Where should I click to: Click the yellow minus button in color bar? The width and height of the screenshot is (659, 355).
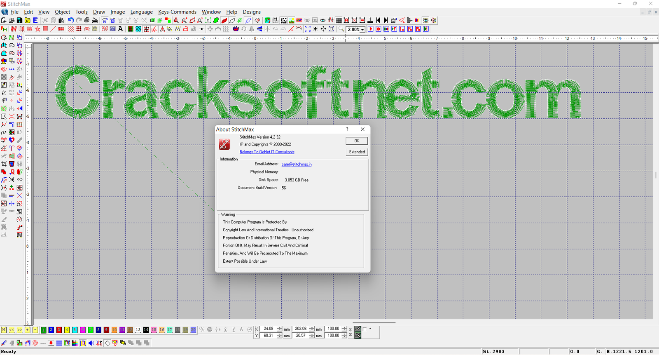point(35,330)
